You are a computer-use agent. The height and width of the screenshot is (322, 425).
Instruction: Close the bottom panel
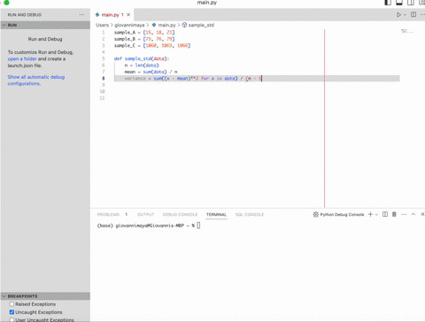pos(422,214)
